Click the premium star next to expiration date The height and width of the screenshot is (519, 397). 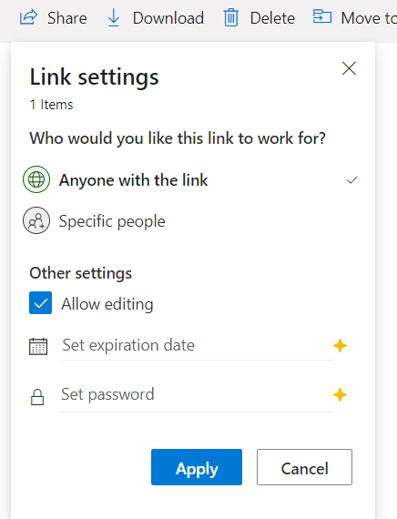click(x=340, y=346)
